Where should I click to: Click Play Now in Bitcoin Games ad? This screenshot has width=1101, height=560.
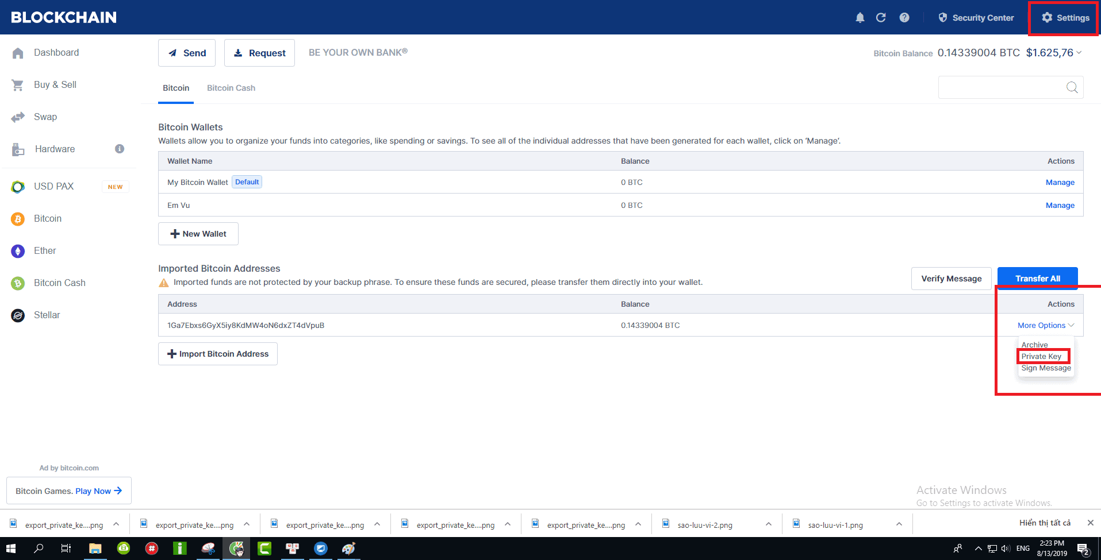[x=98, y=491]
